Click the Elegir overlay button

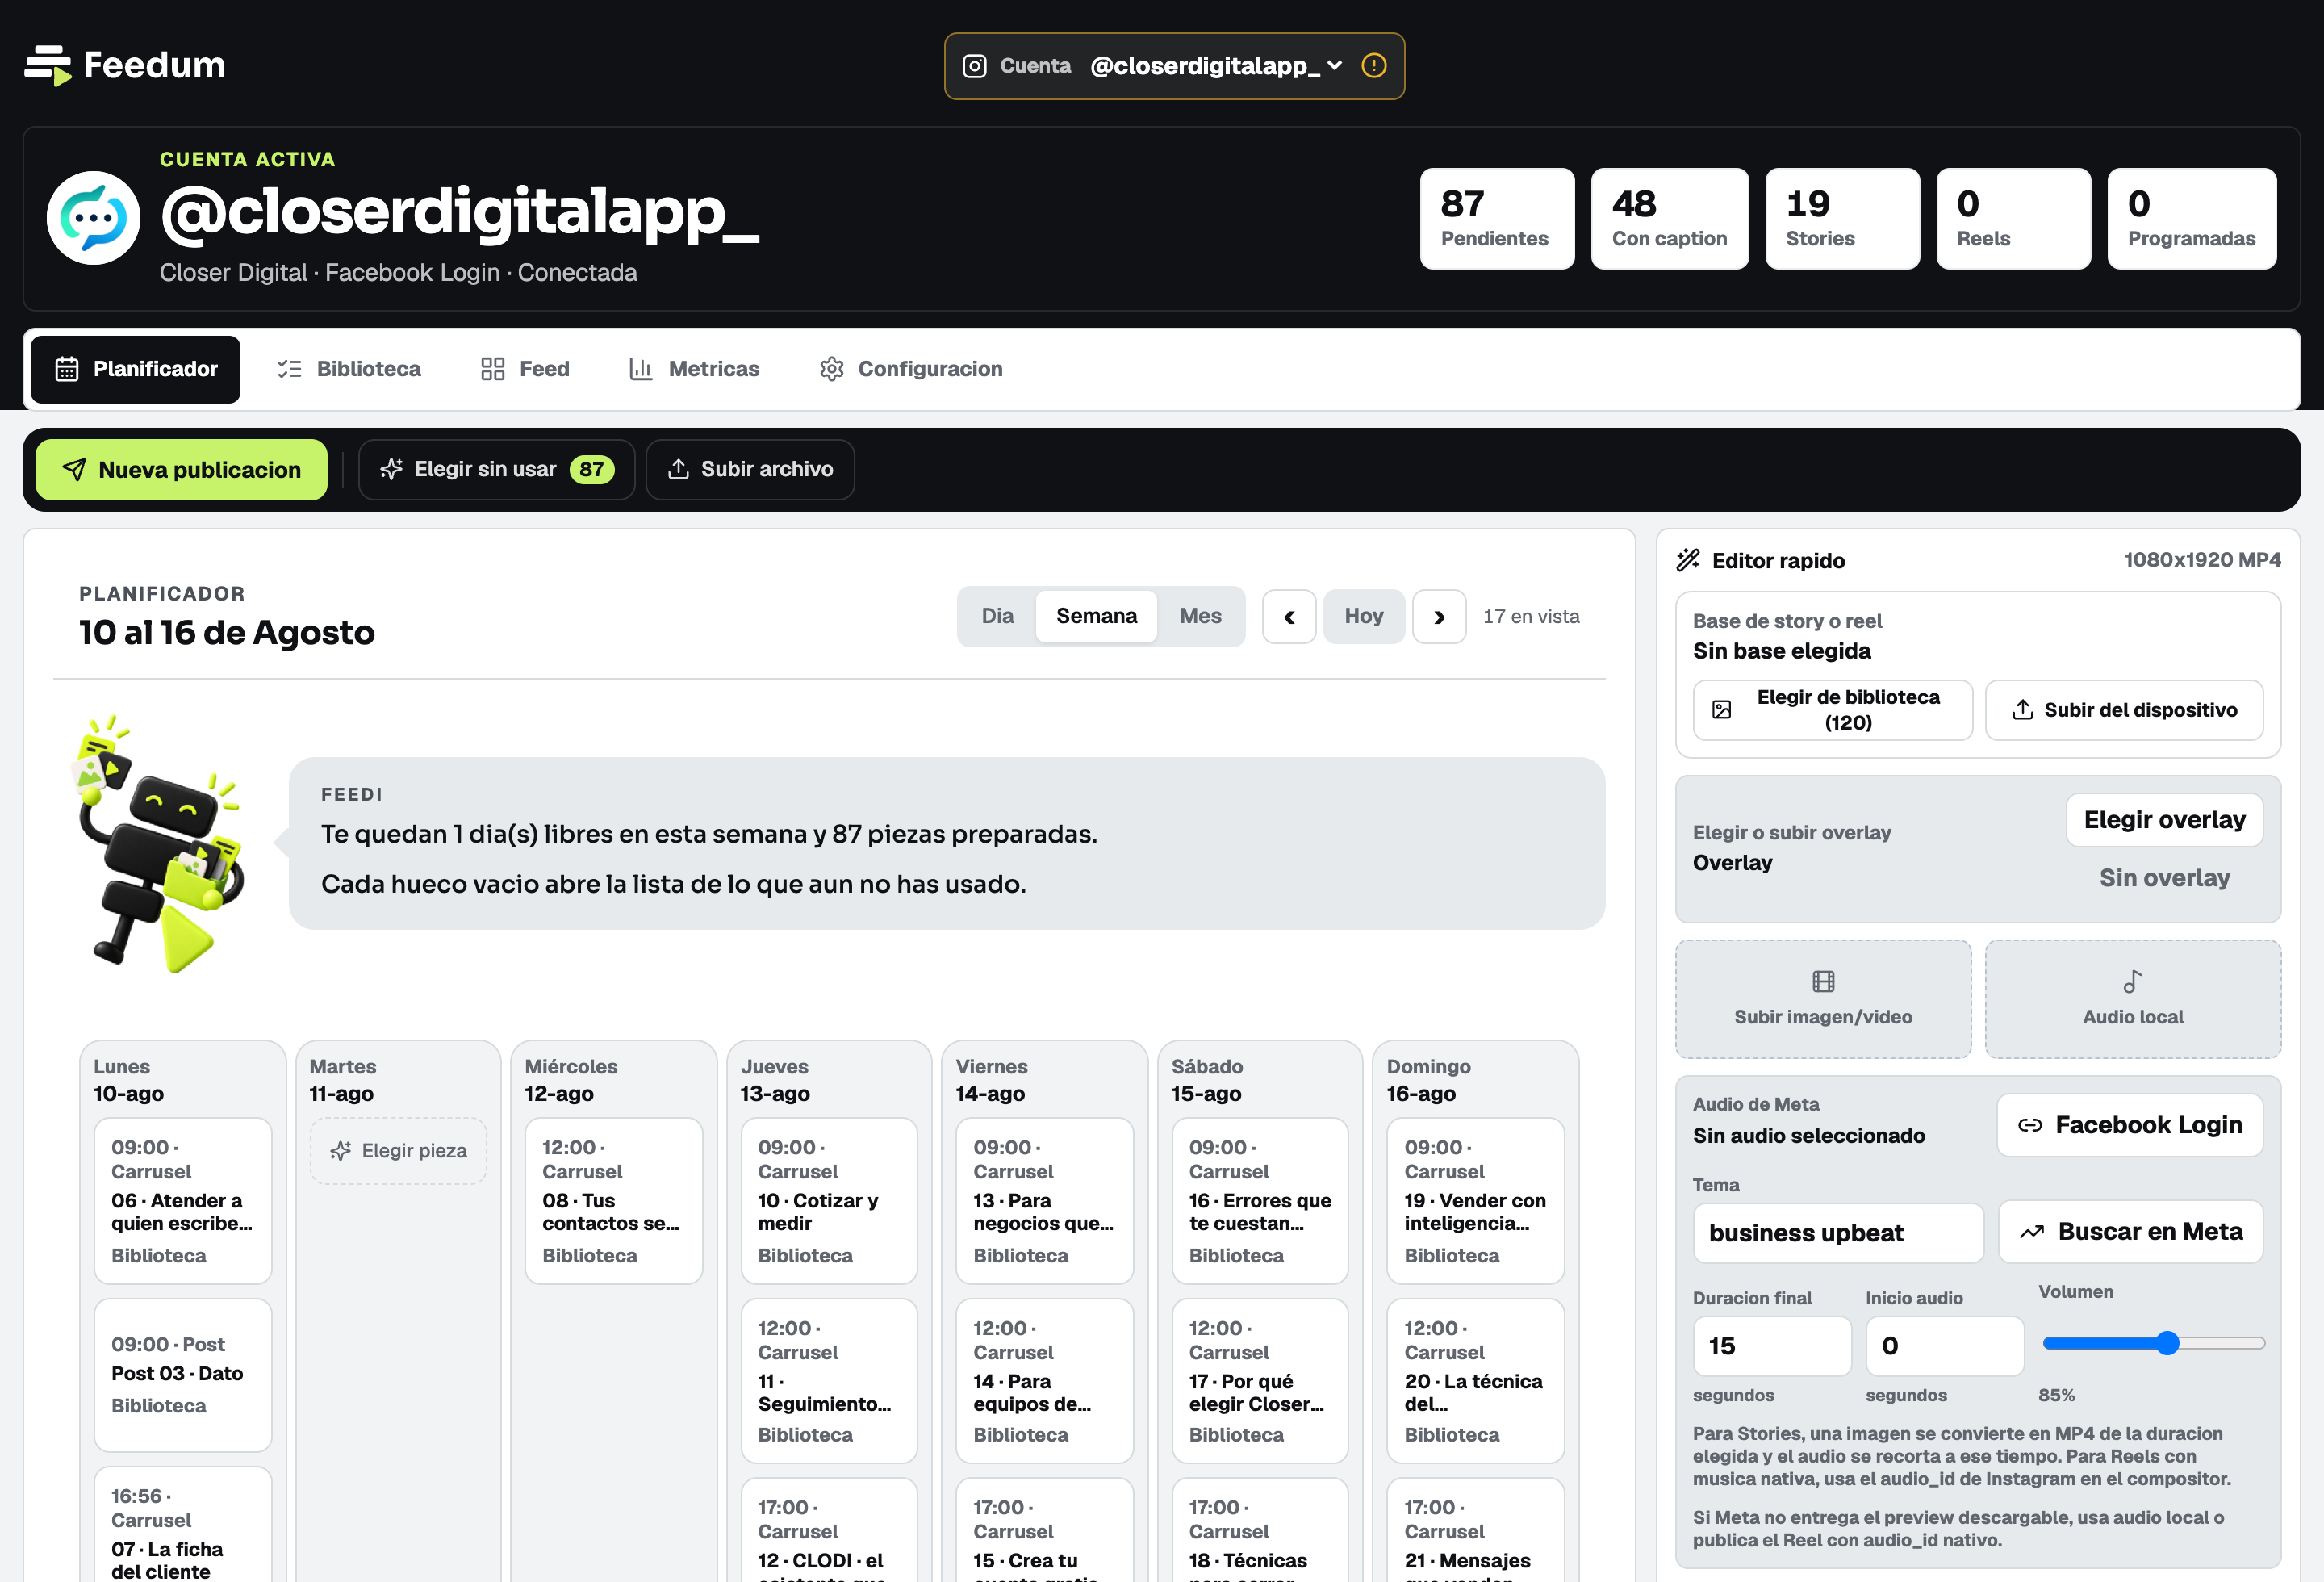click(2164, 820)
